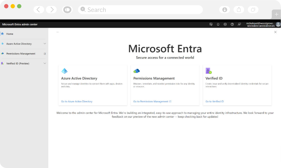Viewport: 281px width, 168px height.
Task: Follow the Go to Azure Active Directory link
Action: [x=77, y=101]
